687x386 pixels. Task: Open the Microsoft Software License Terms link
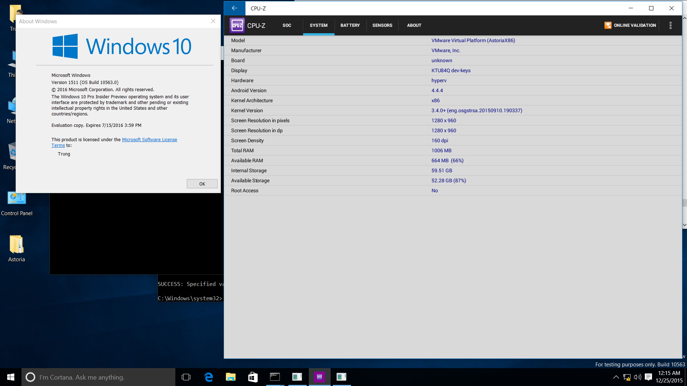(150, 140)
